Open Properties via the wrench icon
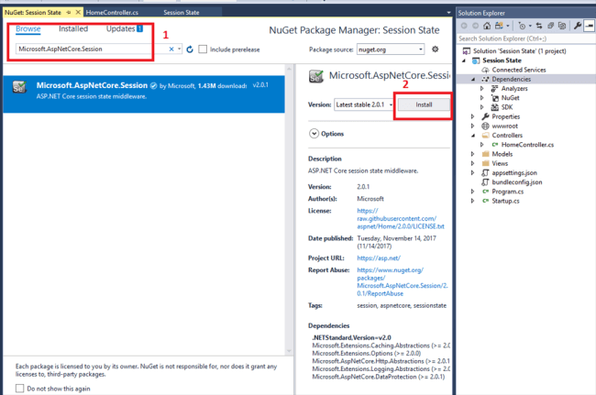The width and height of the screenshot is (596, 395). click(x=578, y=26)
